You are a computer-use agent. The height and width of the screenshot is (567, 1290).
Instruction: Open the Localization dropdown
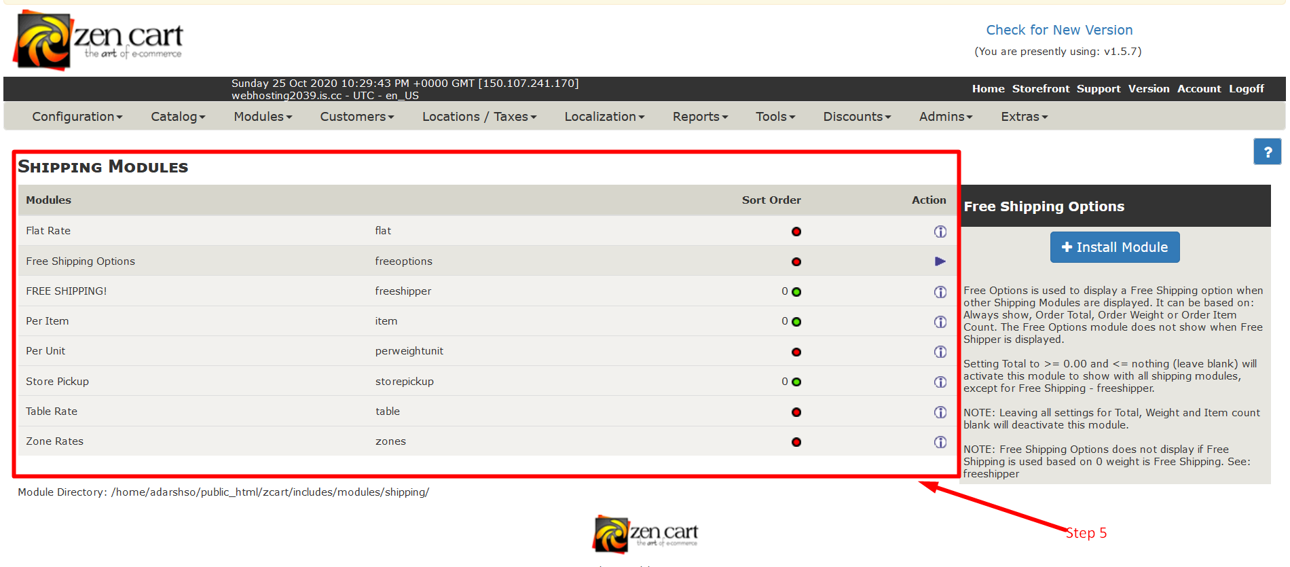(604, 117)
